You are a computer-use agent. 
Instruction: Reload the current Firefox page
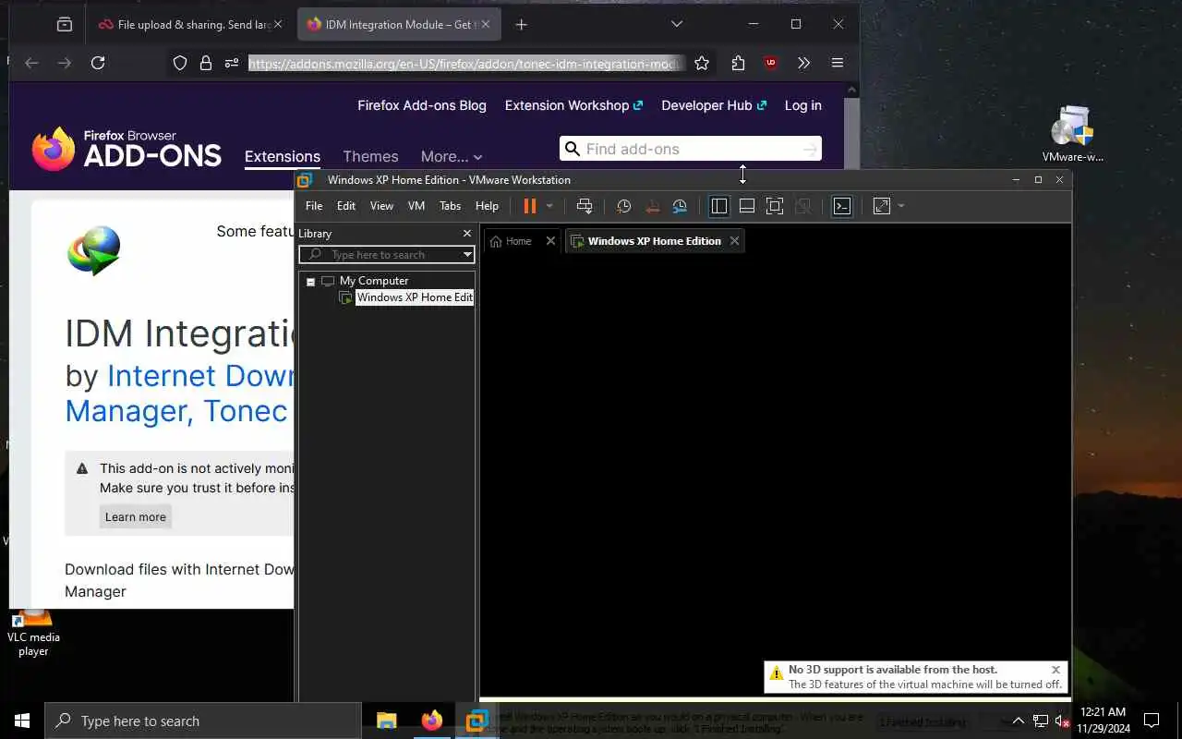click(97, 63)
